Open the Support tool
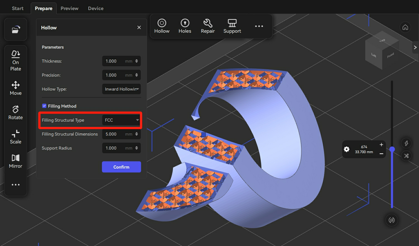The image size is (419, 246). 232,26
